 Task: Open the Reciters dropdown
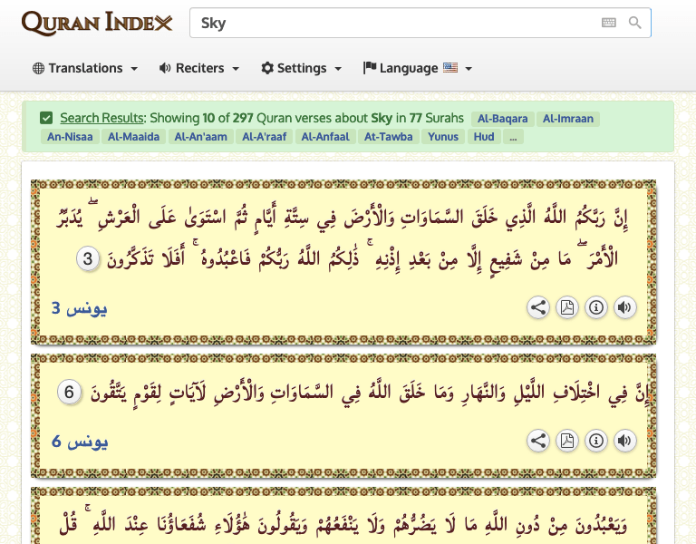[x=199, y=68]
